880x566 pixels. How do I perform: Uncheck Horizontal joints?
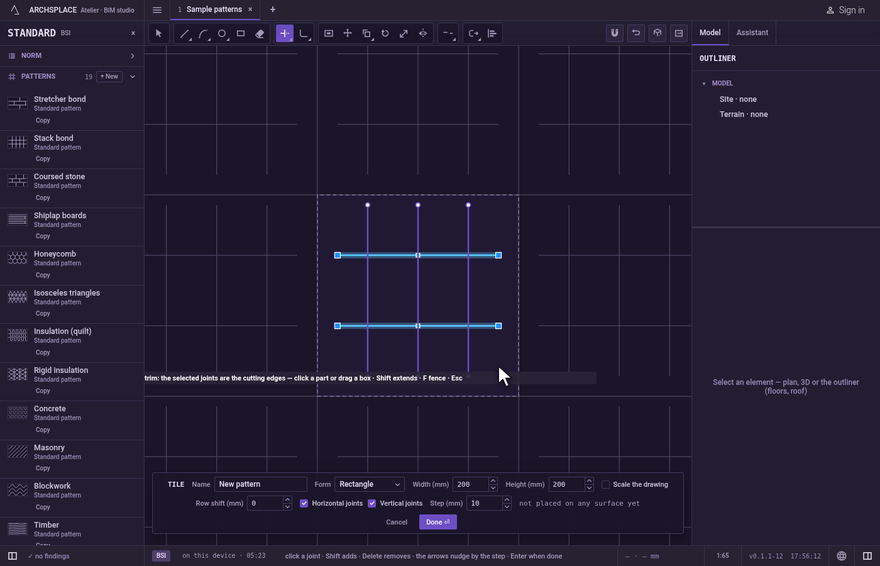304,503
